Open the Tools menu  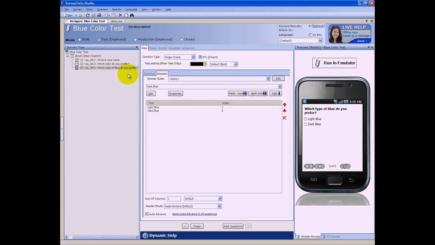coord(89,10)
